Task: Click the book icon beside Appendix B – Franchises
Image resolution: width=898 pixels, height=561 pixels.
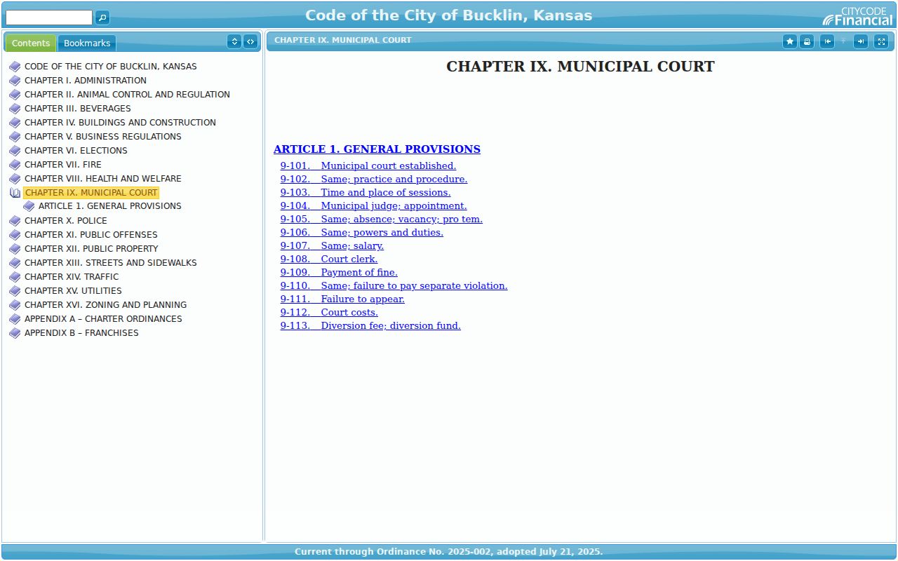Action: coord(15,333)
